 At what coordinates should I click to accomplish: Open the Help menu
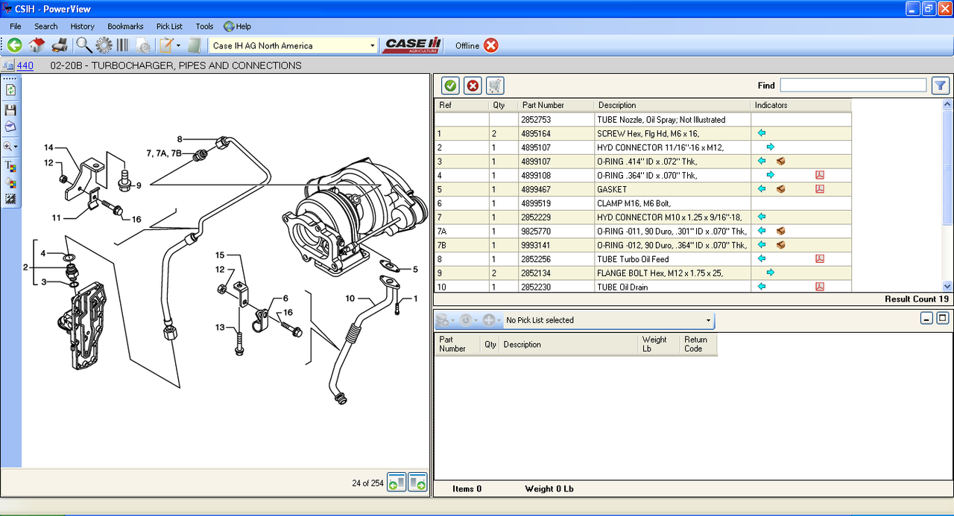pyautogui.click(x=238, y=26)
